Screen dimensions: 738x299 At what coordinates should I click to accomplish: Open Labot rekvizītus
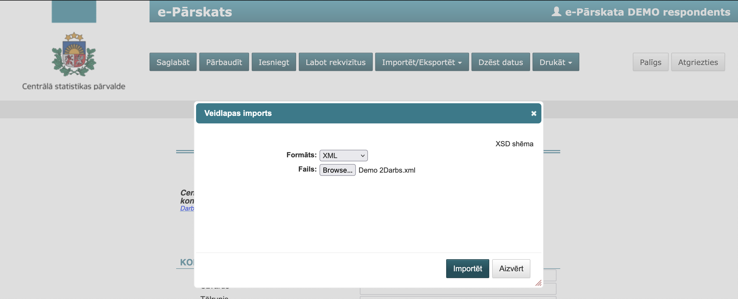point(335,62)
